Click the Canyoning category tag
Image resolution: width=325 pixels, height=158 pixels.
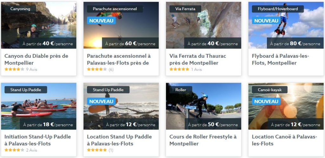(20, 9)
